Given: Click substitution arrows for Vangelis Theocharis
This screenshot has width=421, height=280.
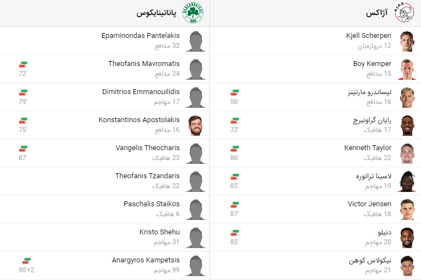Looking at the screenshot, I should tap(23, 149).
